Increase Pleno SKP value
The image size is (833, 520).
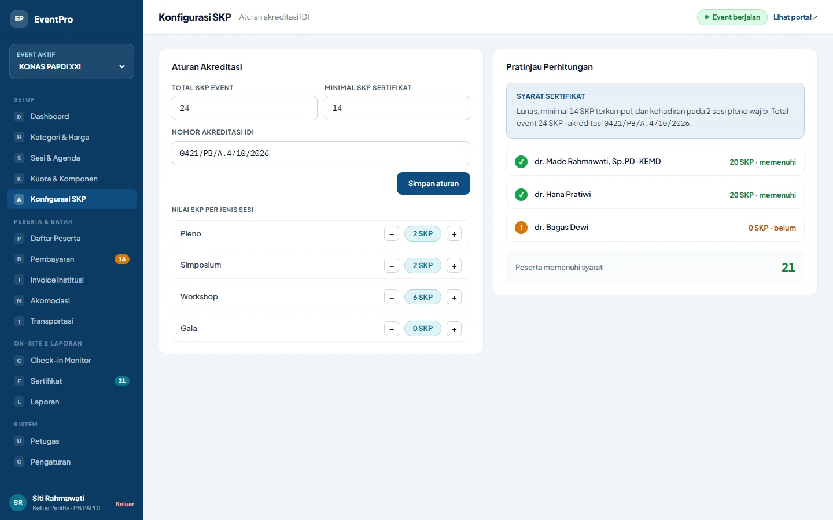click(x=454, y=234)
